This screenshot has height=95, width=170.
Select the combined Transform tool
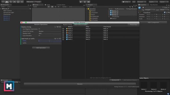coord(22,2)
